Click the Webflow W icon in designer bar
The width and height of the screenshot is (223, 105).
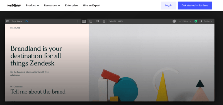pos(8,21)
